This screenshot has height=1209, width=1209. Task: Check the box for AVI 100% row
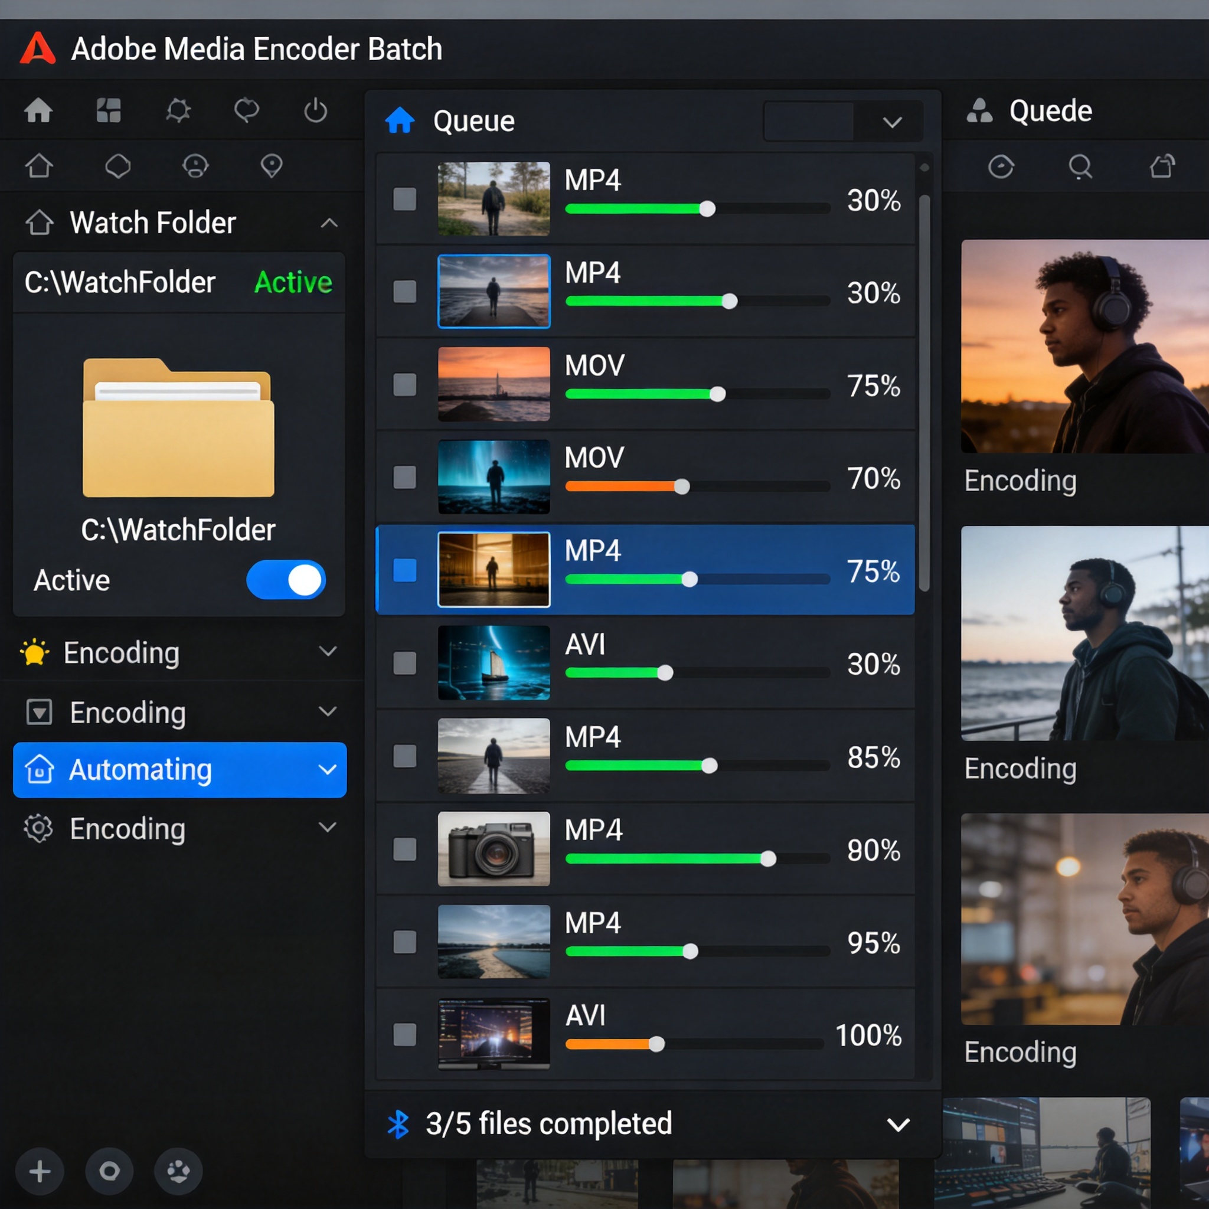(x=404, y=1034)
